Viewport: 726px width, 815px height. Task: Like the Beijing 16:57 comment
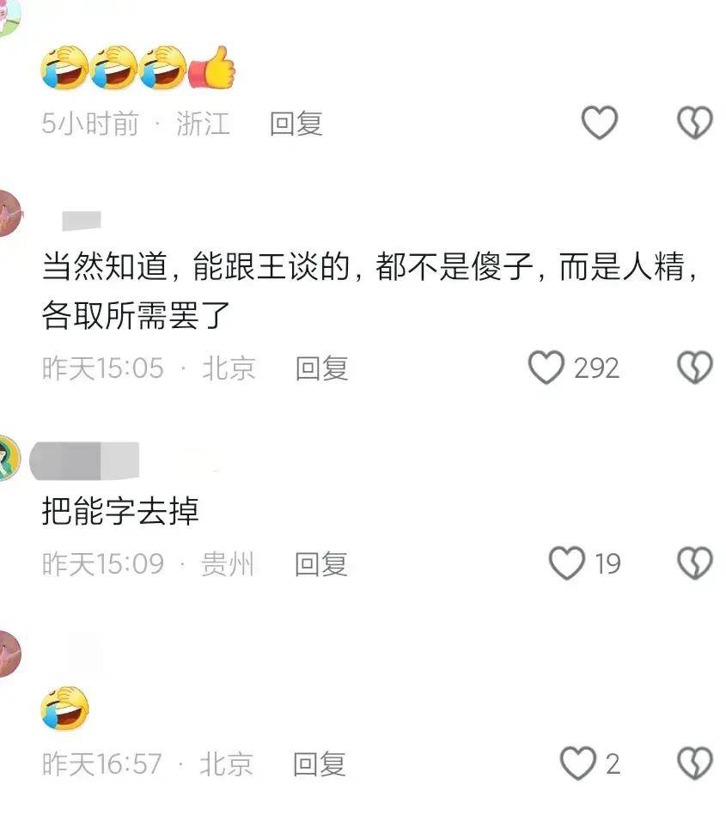577,763
